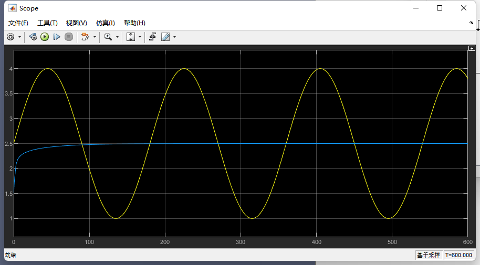Maximize the Scope window
The image size is (480, 265).
440,8
